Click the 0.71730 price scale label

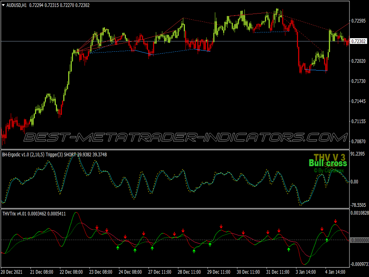tap(358, 81)
